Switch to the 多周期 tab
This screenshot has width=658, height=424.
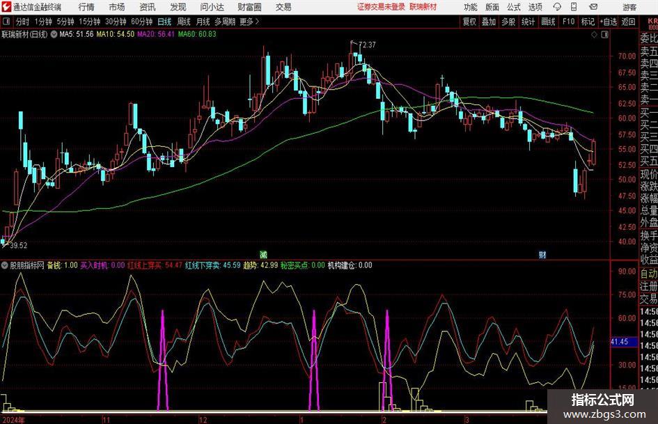point(225,22)
